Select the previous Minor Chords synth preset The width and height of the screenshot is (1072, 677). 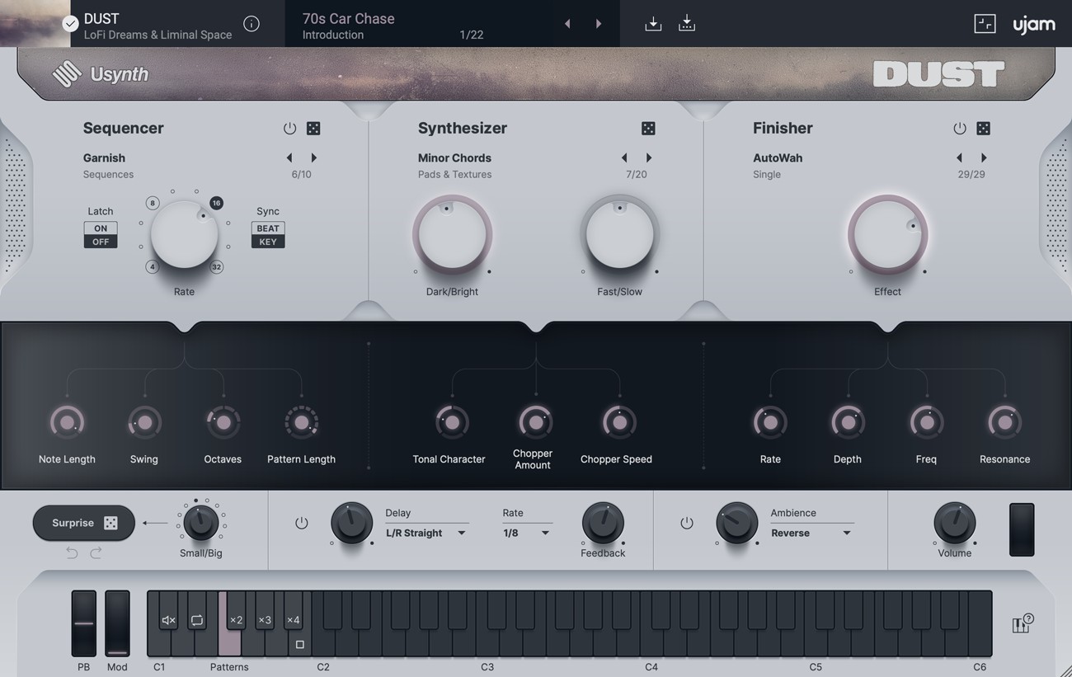[x=624, y=157]
